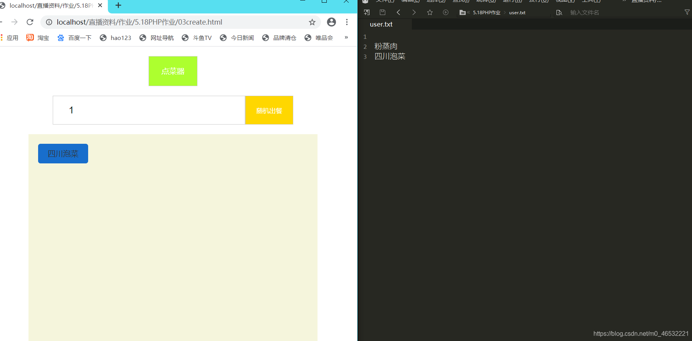Open the 百度一下 bookmark
The image size is (692, 341).
click(x=74, y=38)
